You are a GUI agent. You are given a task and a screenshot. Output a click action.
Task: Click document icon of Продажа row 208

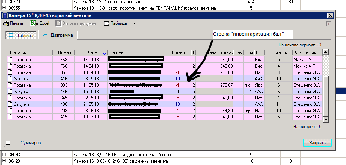pyautogui.click(x=10, y=111)
